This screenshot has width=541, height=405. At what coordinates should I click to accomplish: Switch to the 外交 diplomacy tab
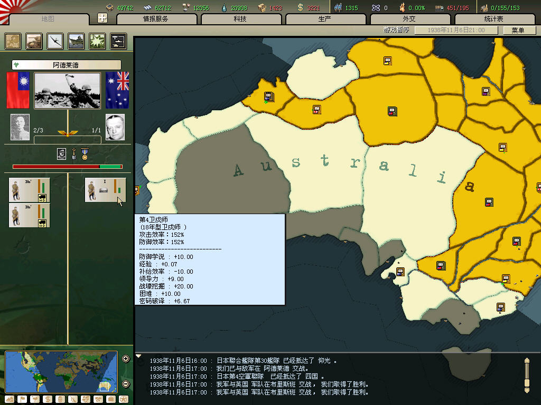point(410,19)
